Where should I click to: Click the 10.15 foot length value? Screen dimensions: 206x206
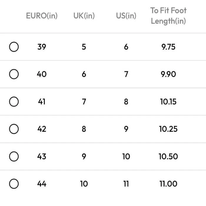click(168, 102)
